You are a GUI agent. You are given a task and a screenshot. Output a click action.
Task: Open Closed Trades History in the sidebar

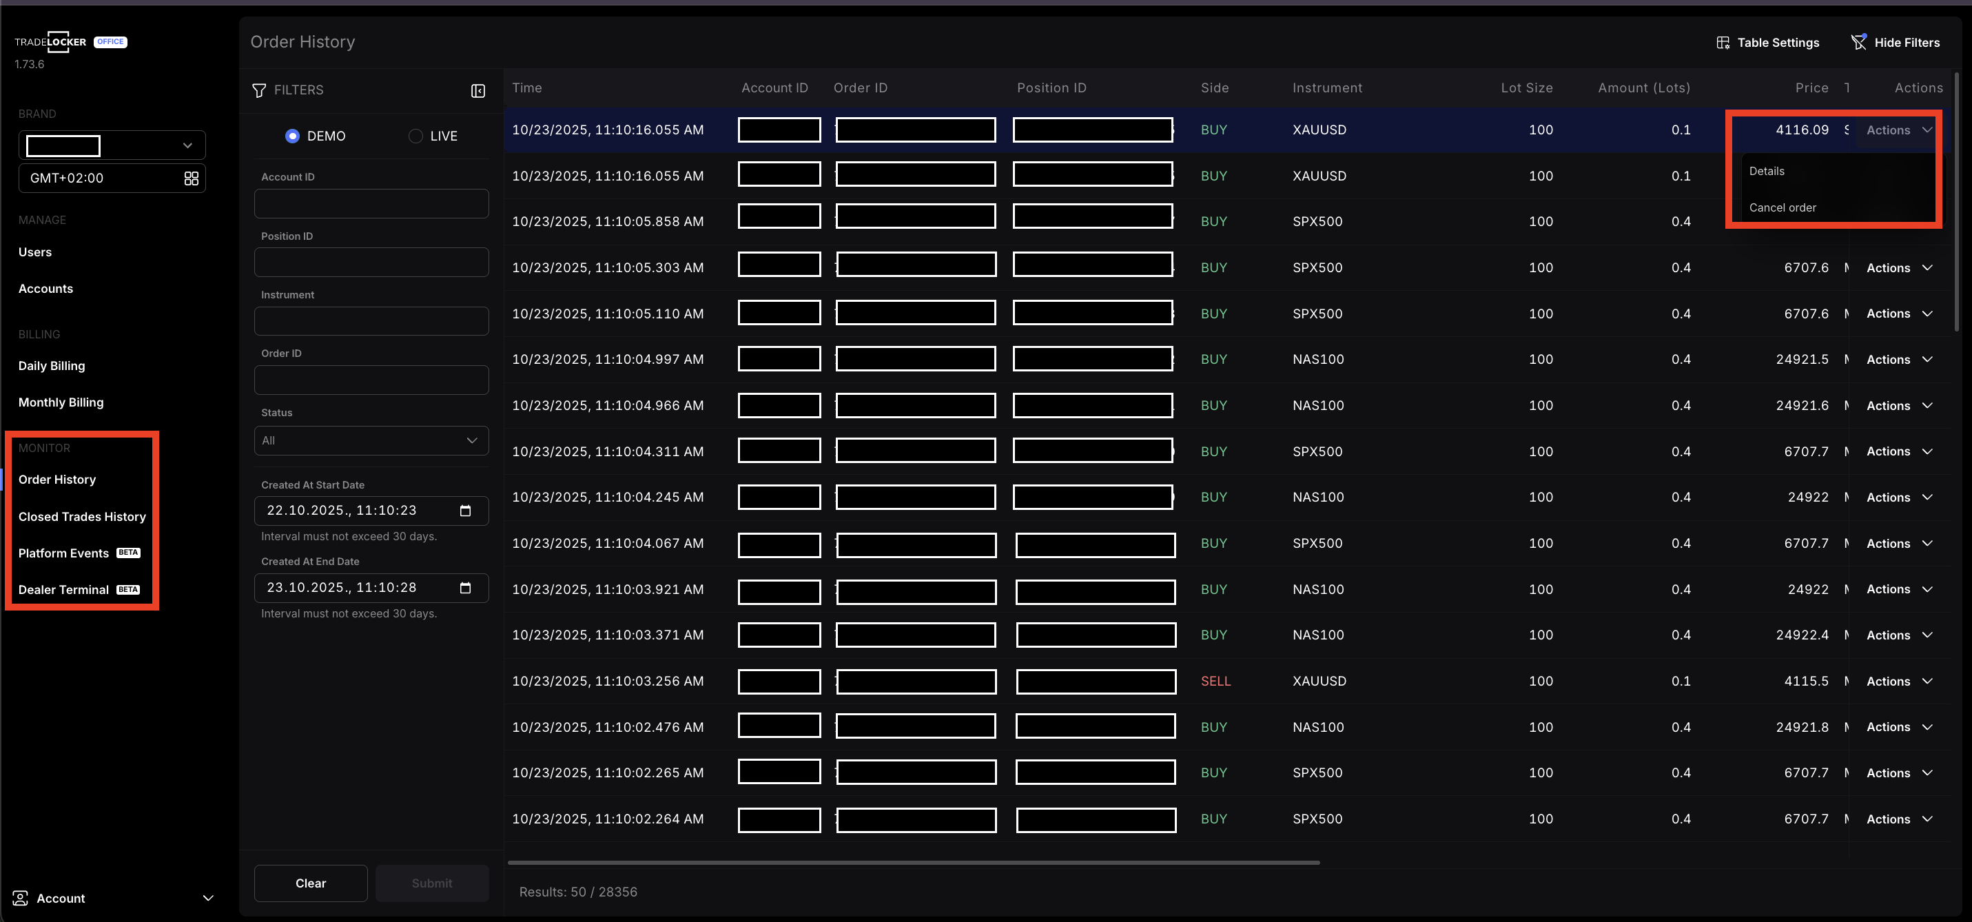81,516
